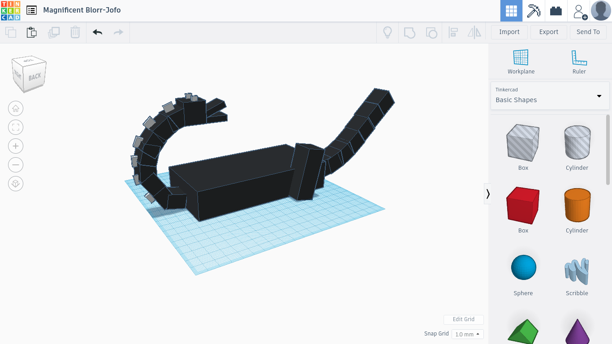
Task: Redo the last action
Action: (118, 32)
